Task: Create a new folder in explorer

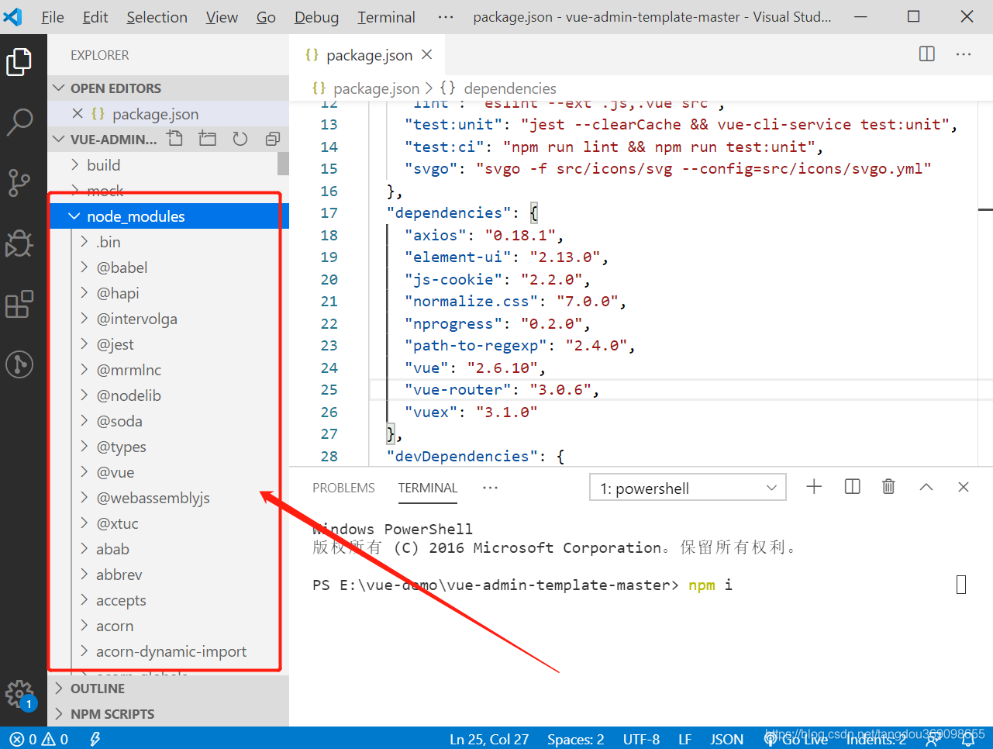Action: click(208, 139)
